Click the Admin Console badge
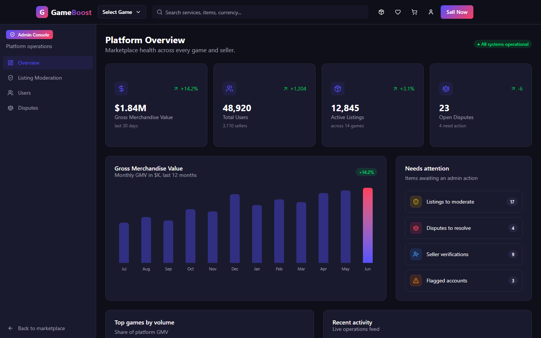541x338 pixels. point(29,35)
